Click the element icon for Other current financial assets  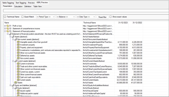(x=18, y=75)
